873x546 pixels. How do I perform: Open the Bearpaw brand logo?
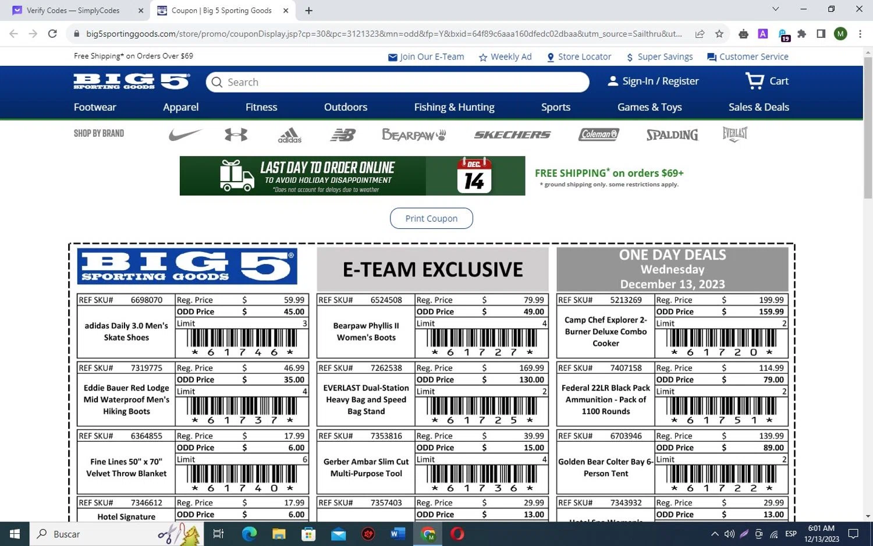click(x=414, y=134)
